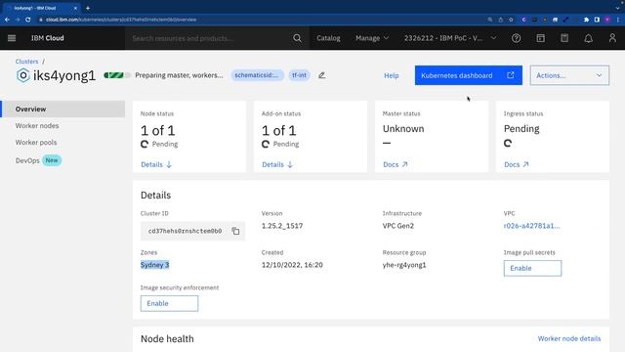Viewport: 625px width, 352px height.
Task: Click the version 1.25.2_1517 value
Action: coord(282,226)
